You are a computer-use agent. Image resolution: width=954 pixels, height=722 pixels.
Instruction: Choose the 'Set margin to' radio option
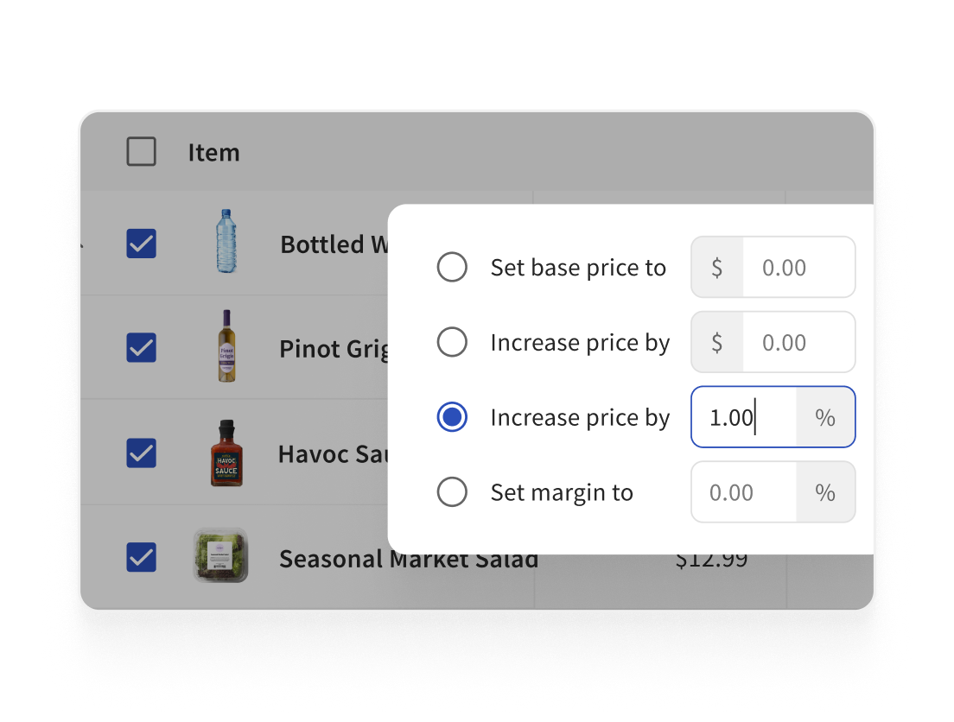pyautogui.click(x=452, y=491)
